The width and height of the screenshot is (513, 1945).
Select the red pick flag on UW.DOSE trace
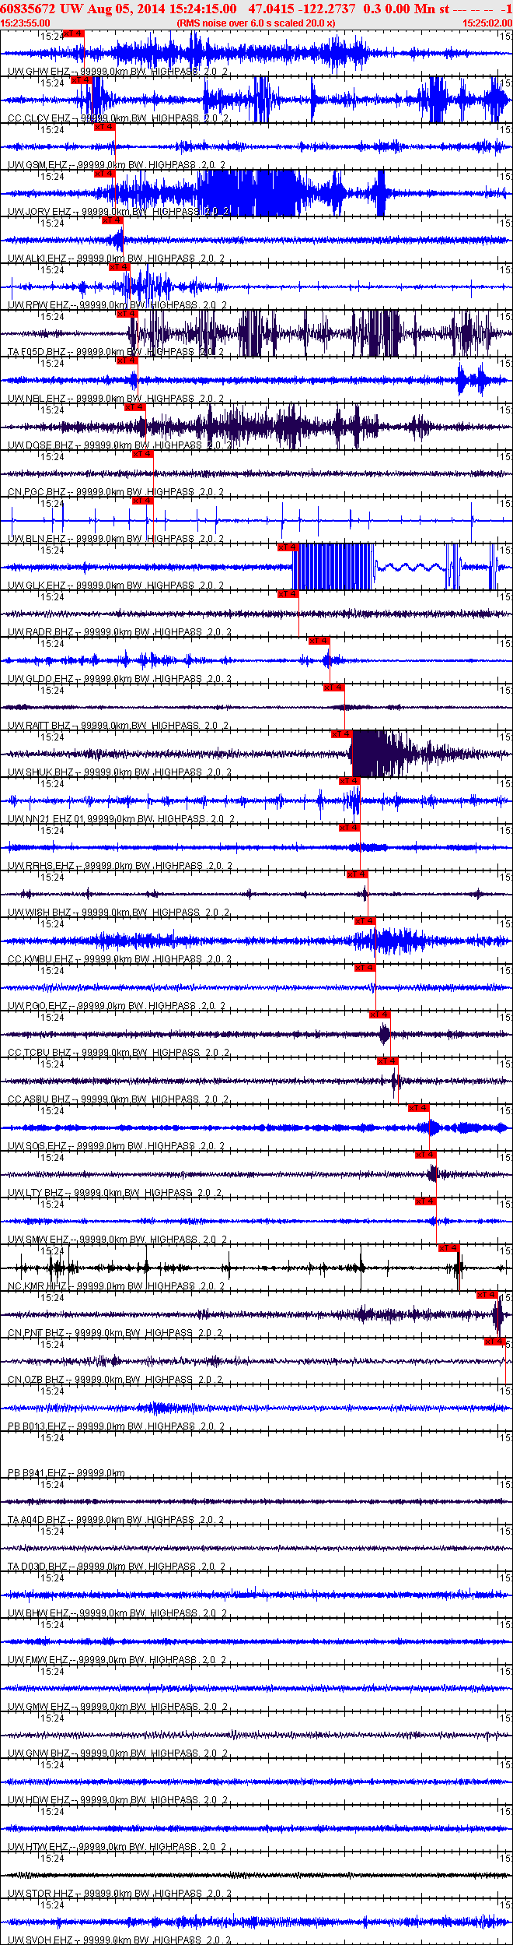134,407
